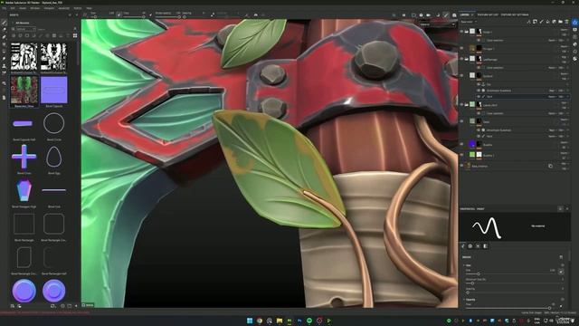The width and height of the screenshot is (579, 326).
Task: Select the solid purple Bevel Capsule thumbnail
Action: 54,90
